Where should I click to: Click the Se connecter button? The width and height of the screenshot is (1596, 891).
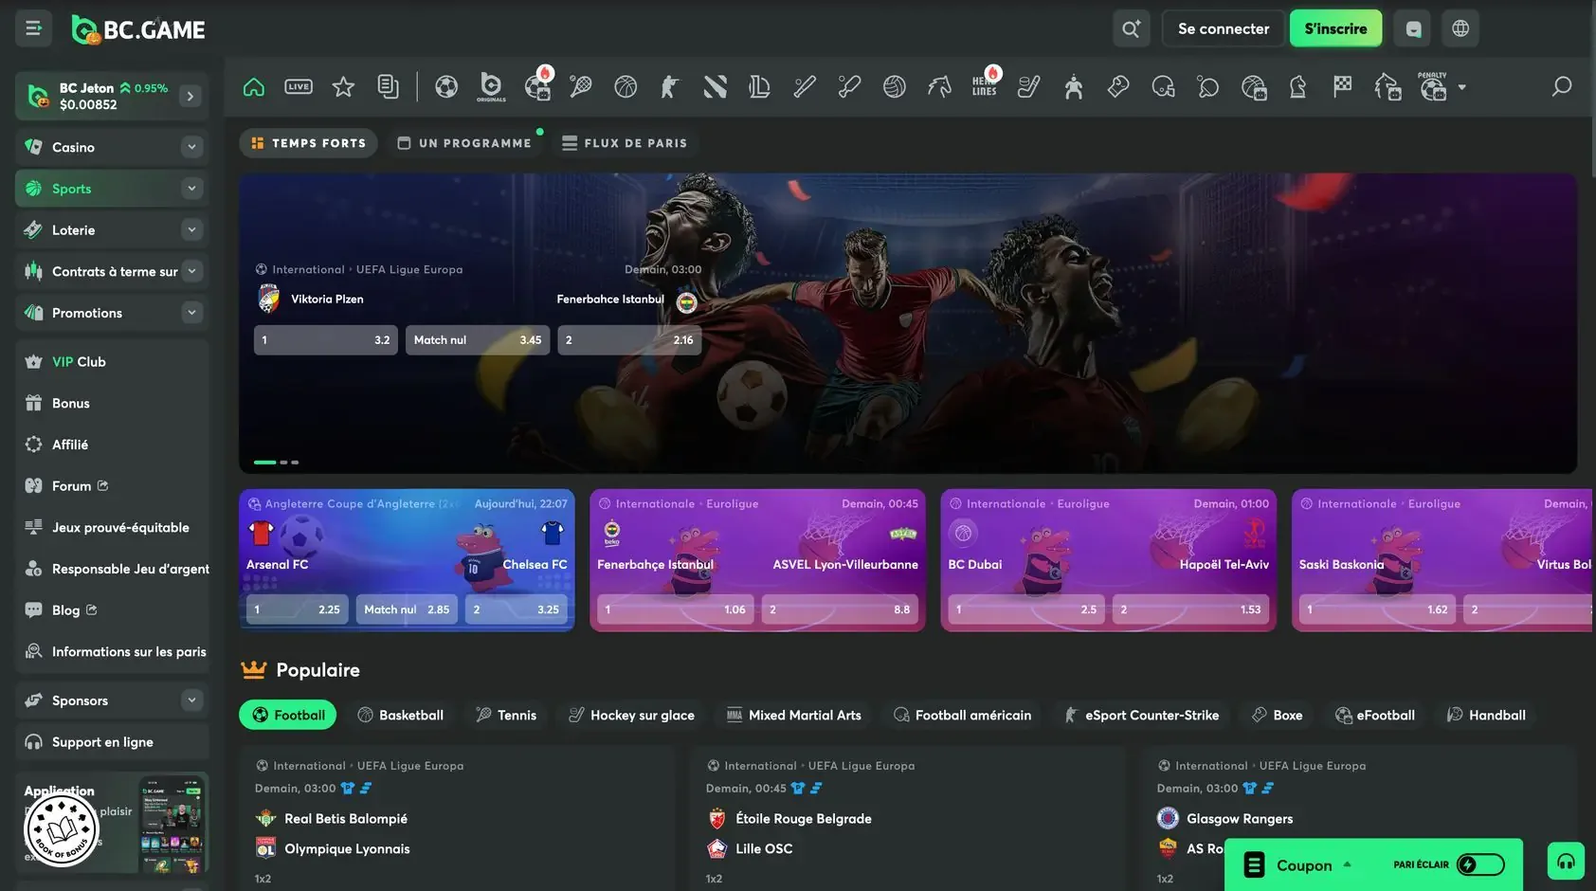coord(1224,28)
